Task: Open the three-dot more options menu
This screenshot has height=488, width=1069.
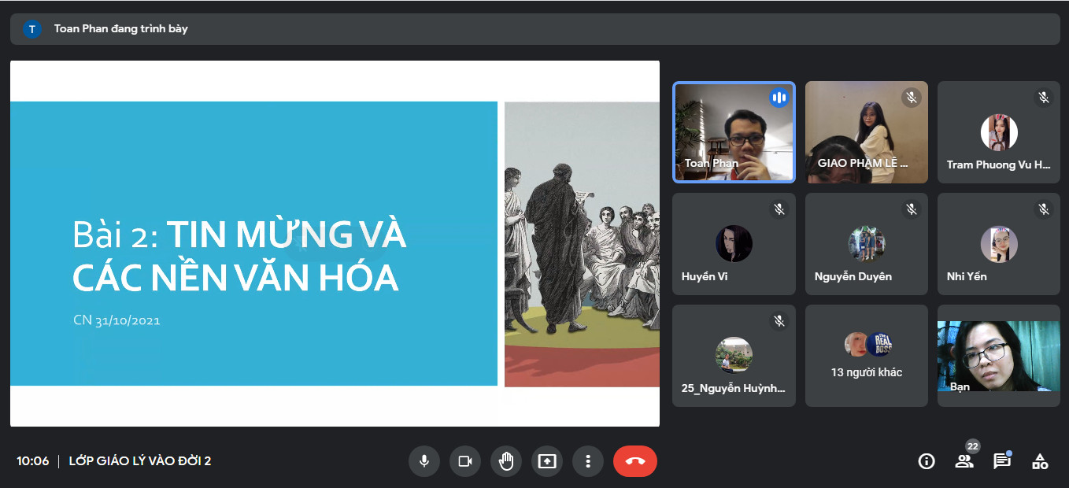Action: [588, 461]
